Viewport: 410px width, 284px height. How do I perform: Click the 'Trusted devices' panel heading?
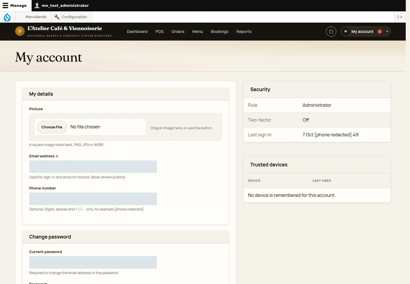click(x=269, y=165)
